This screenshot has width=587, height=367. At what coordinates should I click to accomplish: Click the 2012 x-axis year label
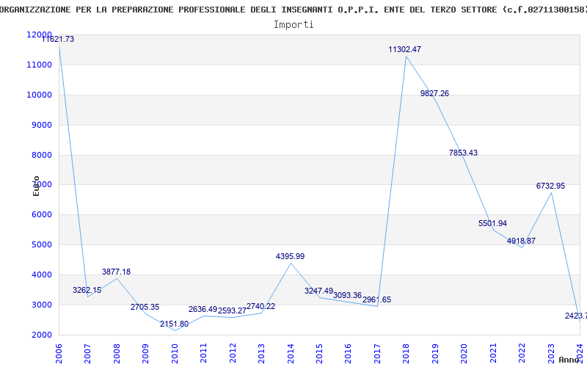233,353
